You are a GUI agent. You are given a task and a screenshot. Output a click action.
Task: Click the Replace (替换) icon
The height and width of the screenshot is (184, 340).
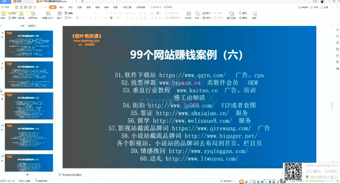[x=240, y=18]
